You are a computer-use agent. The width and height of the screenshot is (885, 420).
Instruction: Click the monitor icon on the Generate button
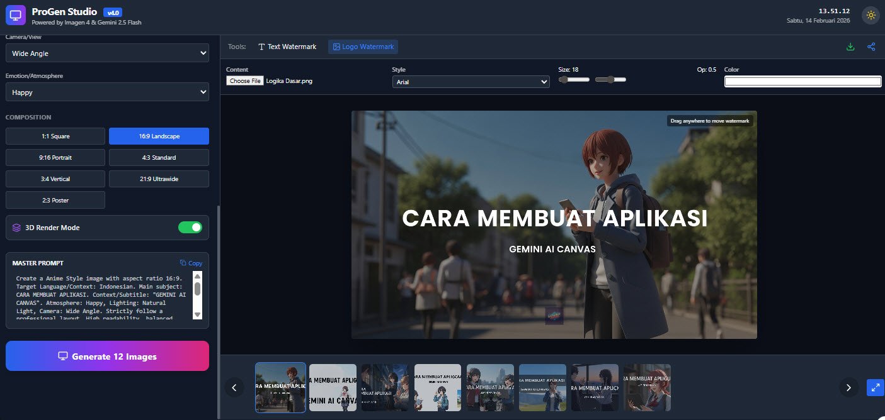[x=63, y=356]
